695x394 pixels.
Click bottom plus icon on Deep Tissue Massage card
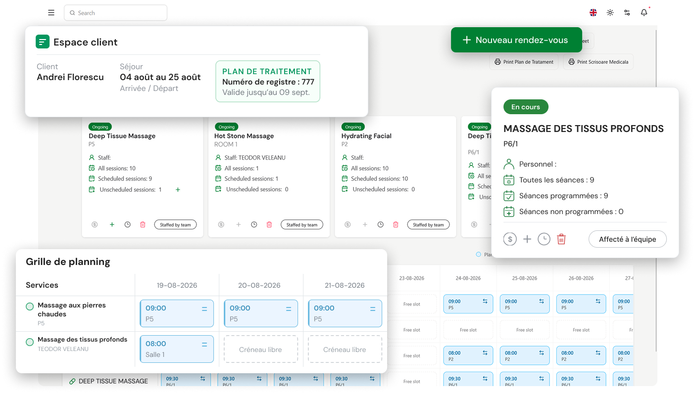[112, 224]
